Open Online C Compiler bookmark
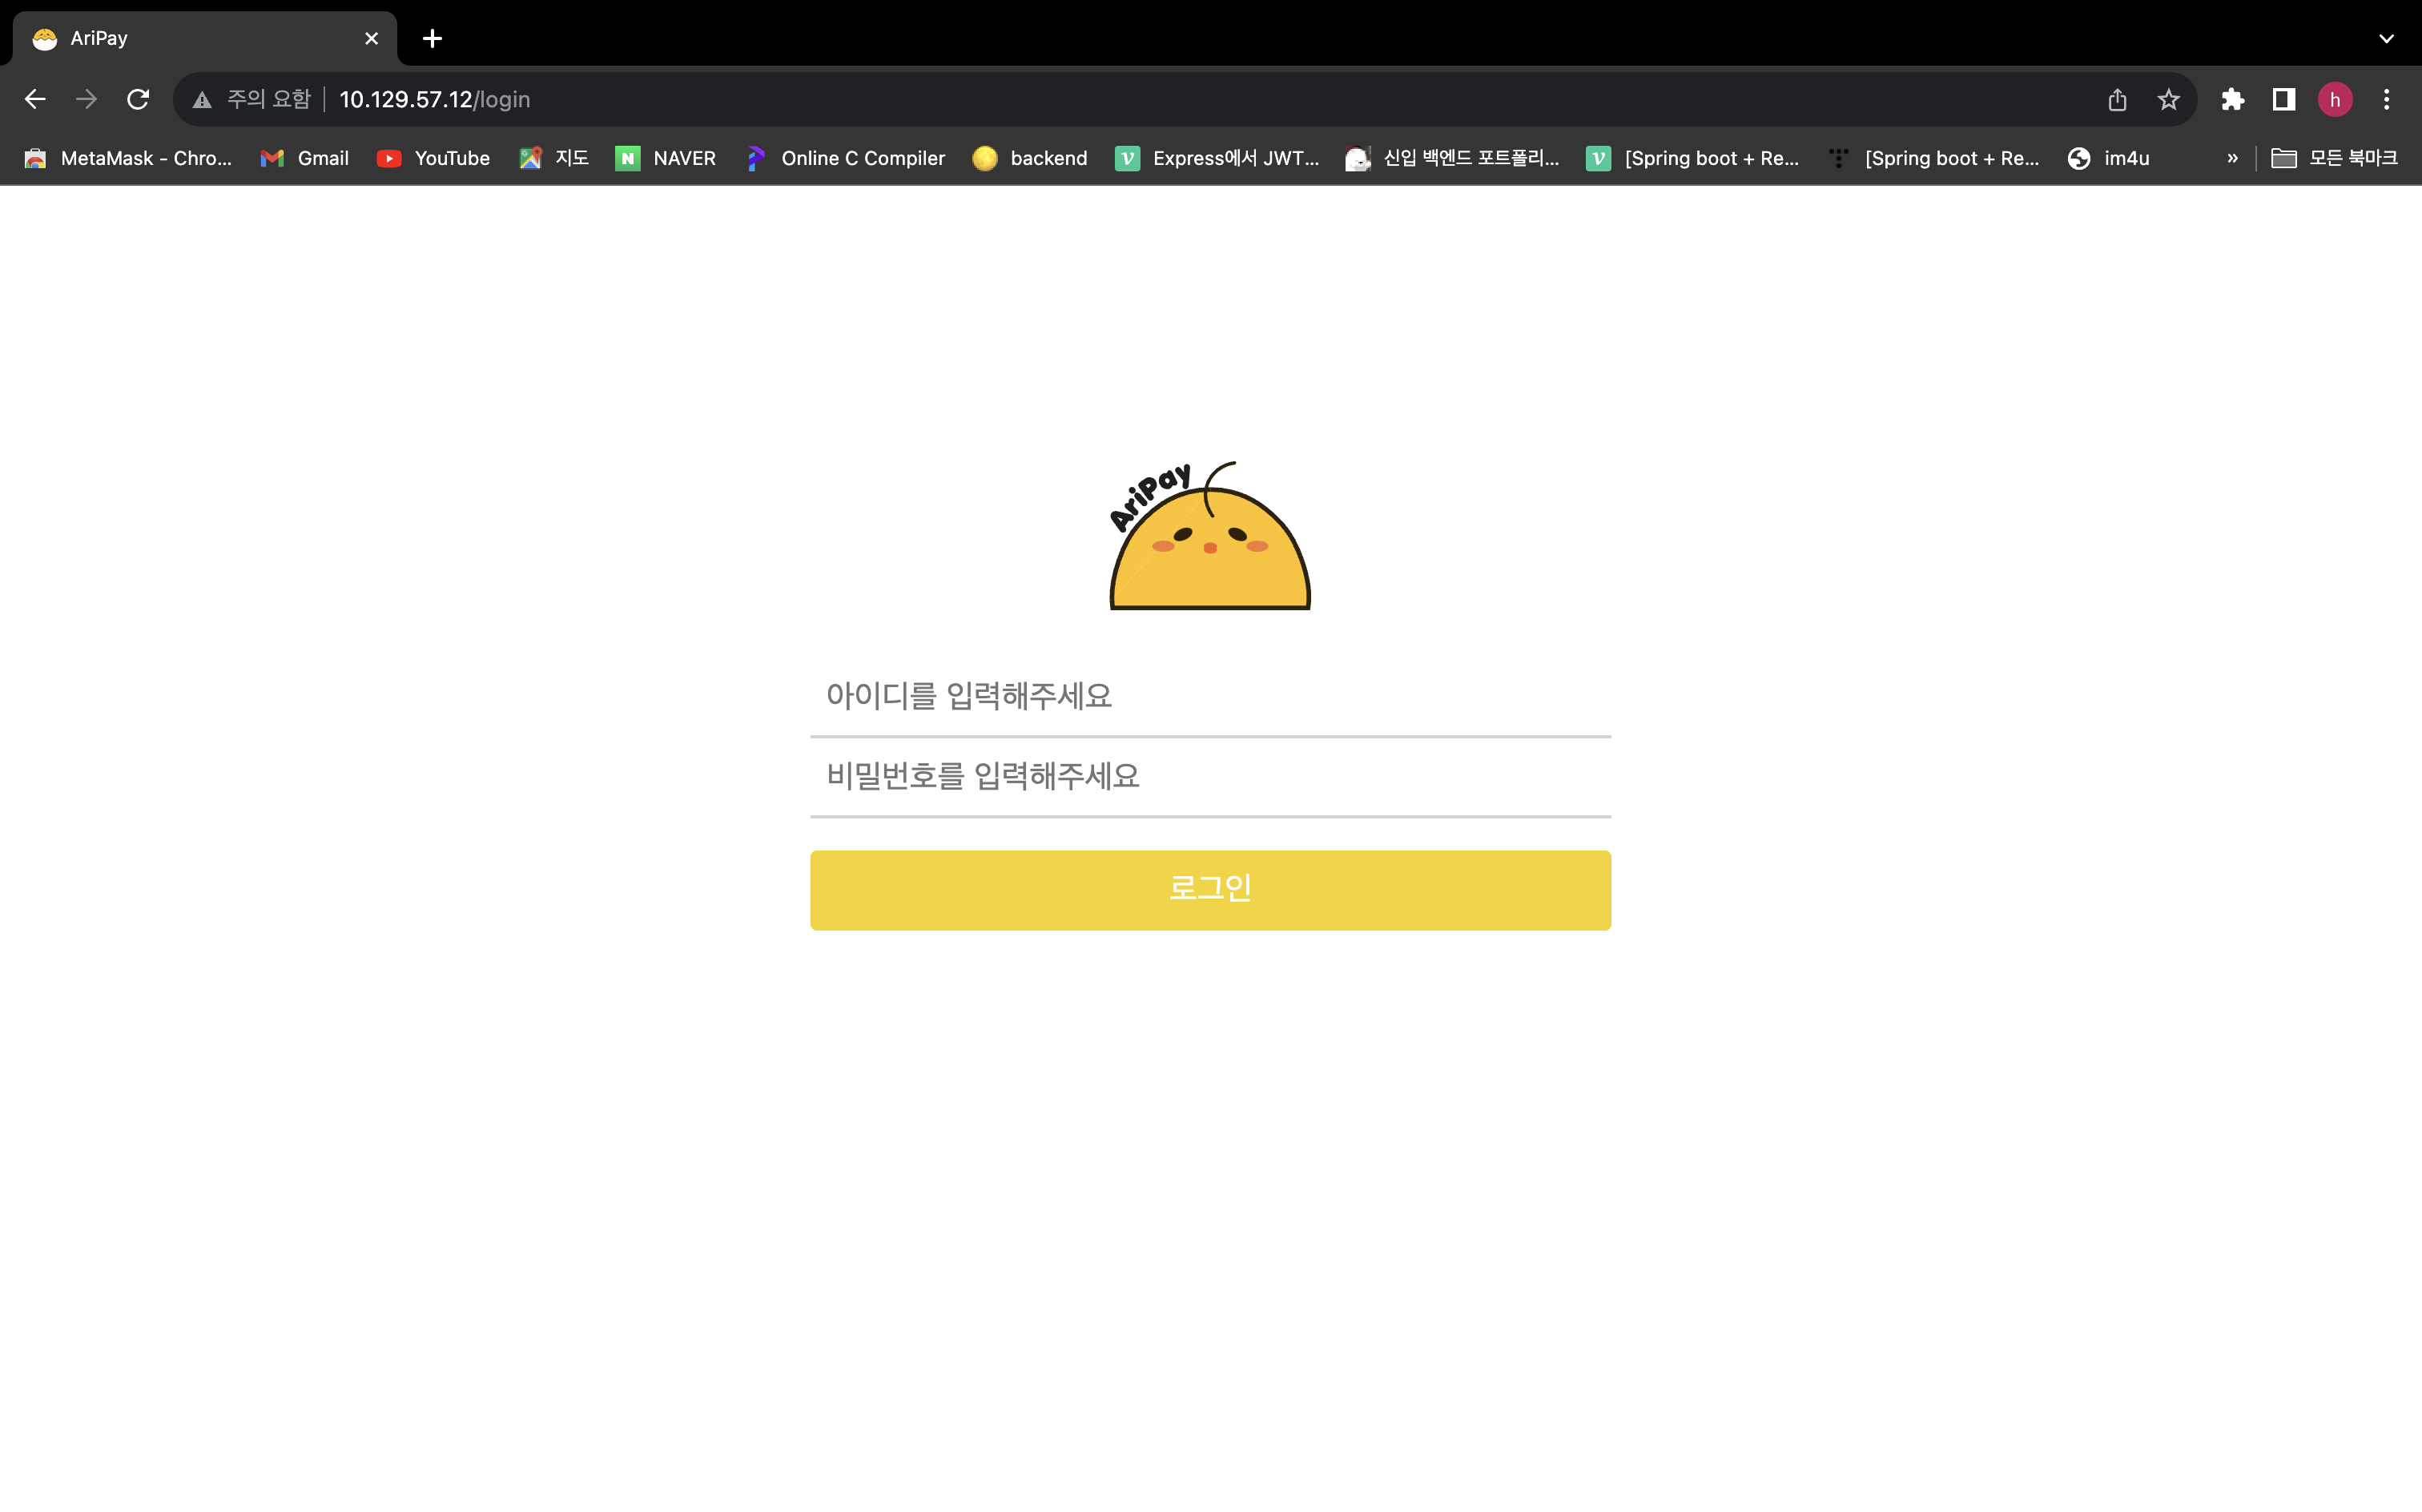 (x=846, y=158)
